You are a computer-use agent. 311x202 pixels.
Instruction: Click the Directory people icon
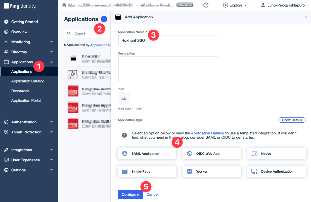pyautogui.click(x=7, y=52)
